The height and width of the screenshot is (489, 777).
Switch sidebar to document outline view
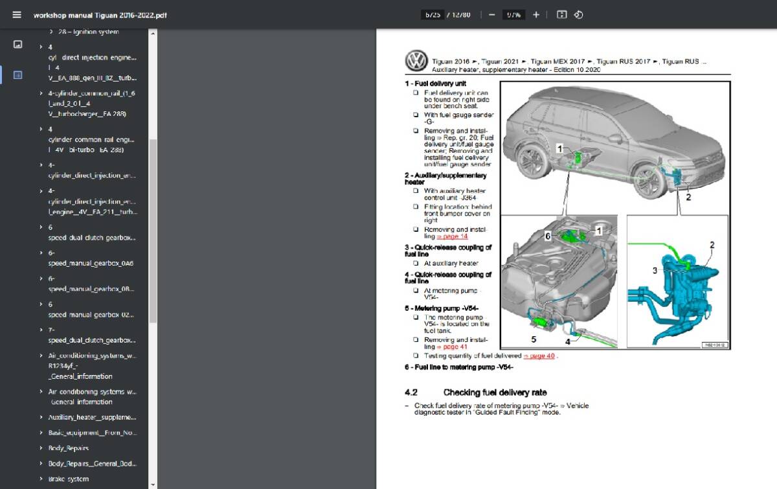(17, 75)
